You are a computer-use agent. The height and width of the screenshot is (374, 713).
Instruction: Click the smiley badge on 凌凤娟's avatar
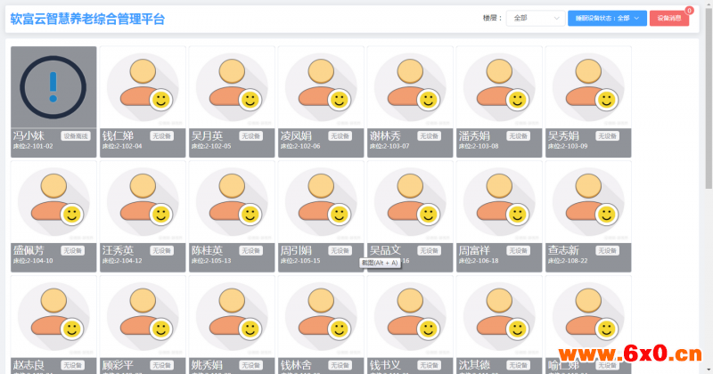coord(339,100)
